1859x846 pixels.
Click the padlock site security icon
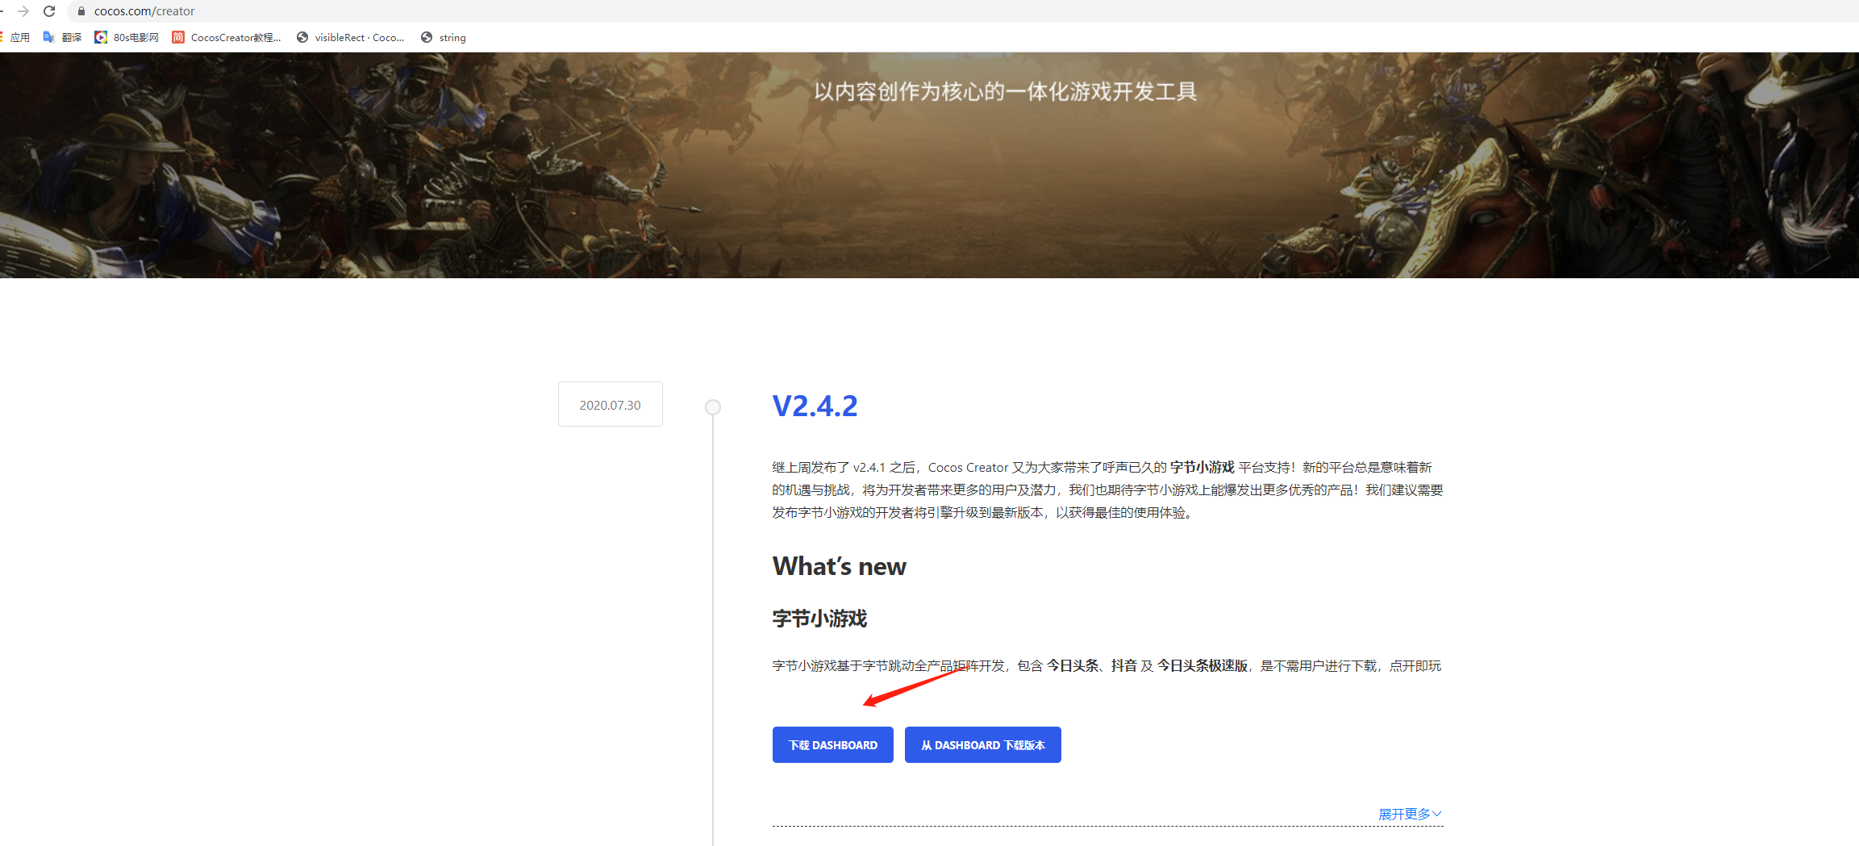[x=81, y=11]
